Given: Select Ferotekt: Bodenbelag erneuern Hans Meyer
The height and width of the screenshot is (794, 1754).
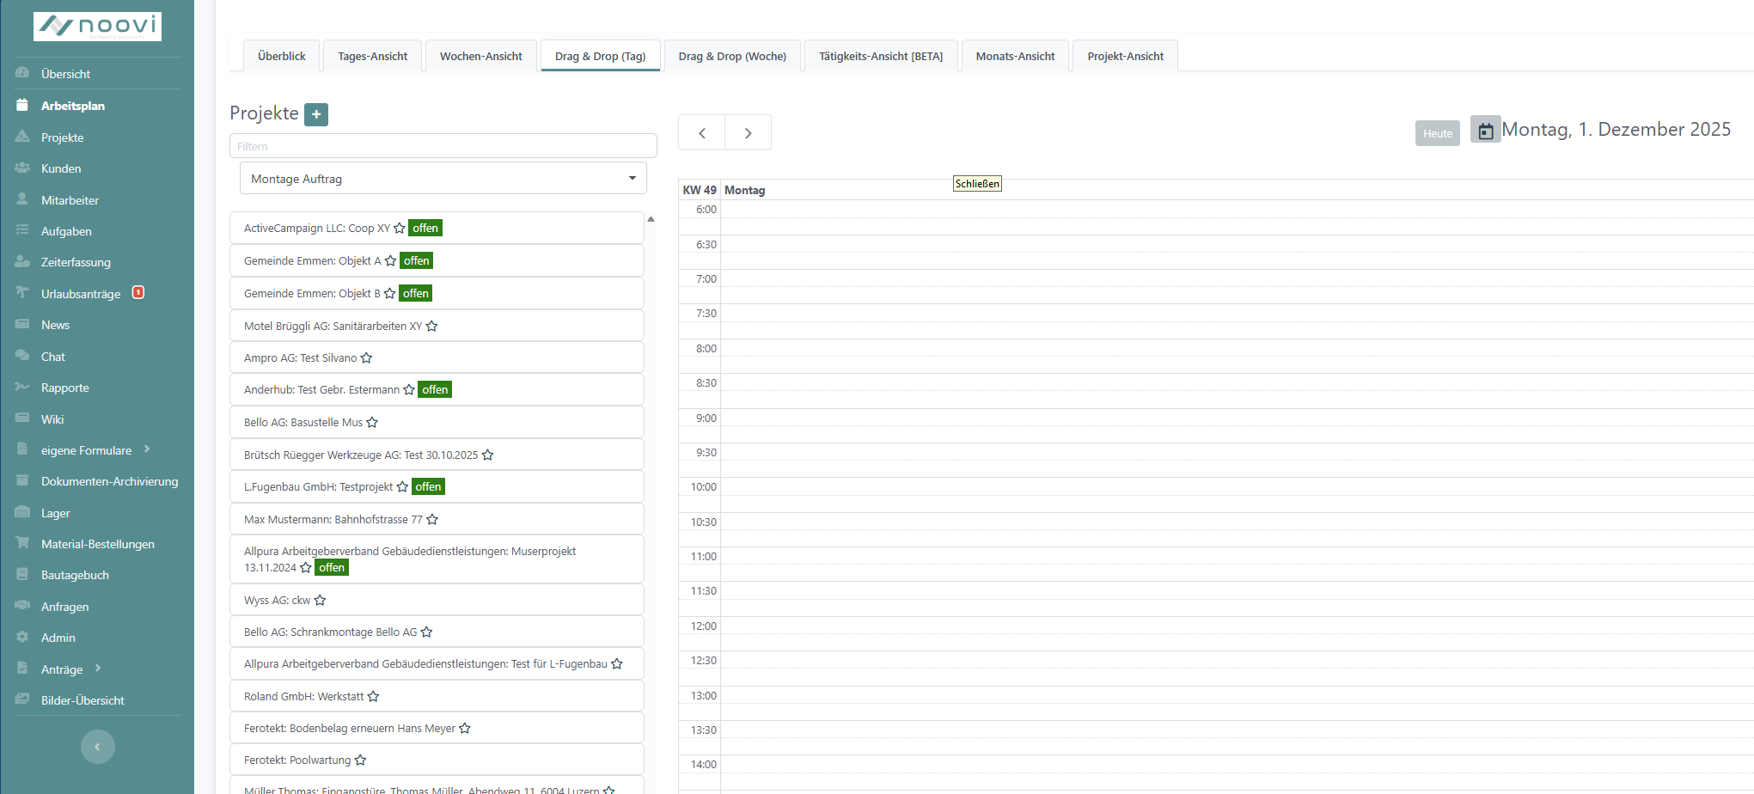Looking at the screenshot, I should point(437,728).
